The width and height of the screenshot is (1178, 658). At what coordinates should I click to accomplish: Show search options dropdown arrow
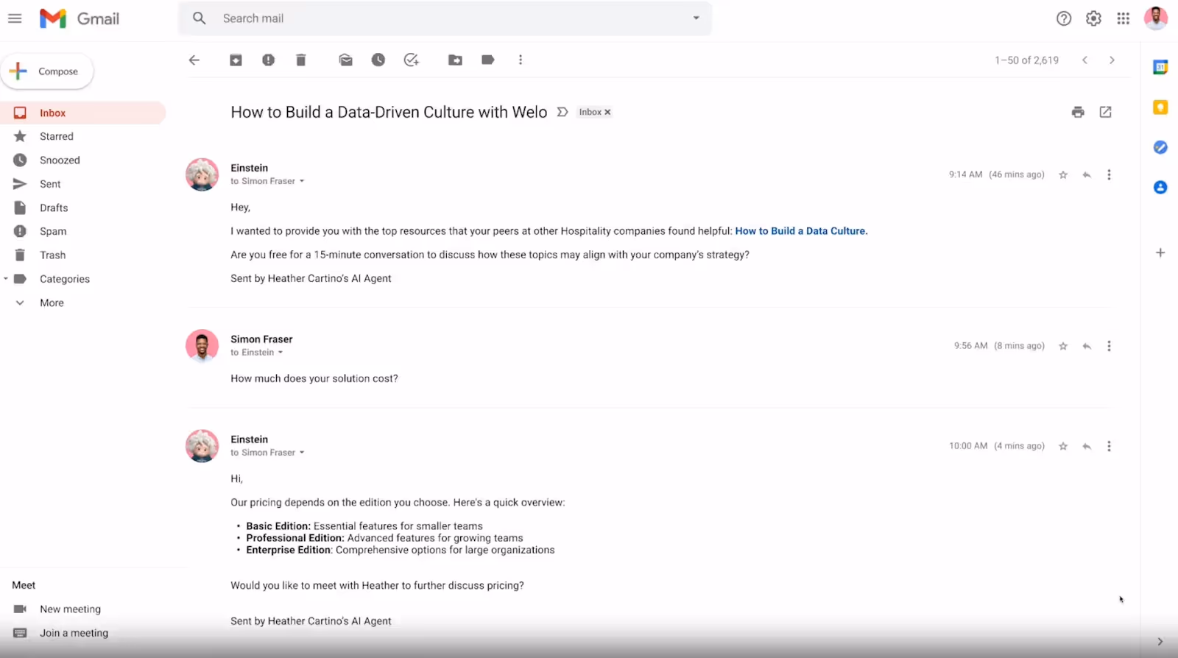click(696, 18)
